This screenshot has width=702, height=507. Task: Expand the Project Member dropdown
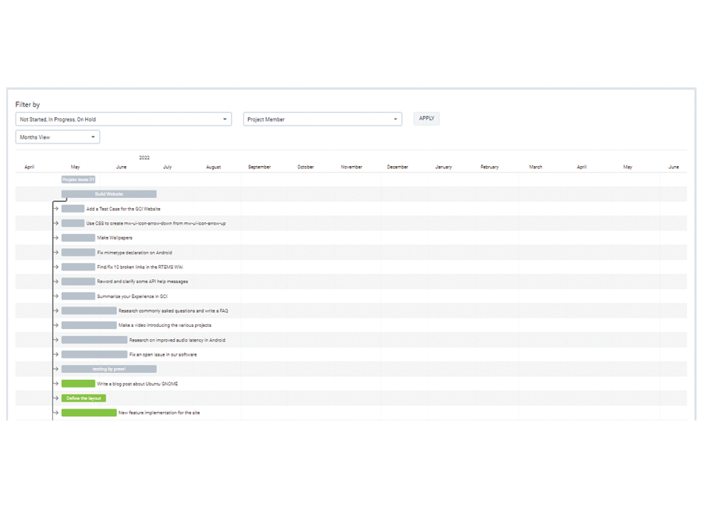pos(322,119)
